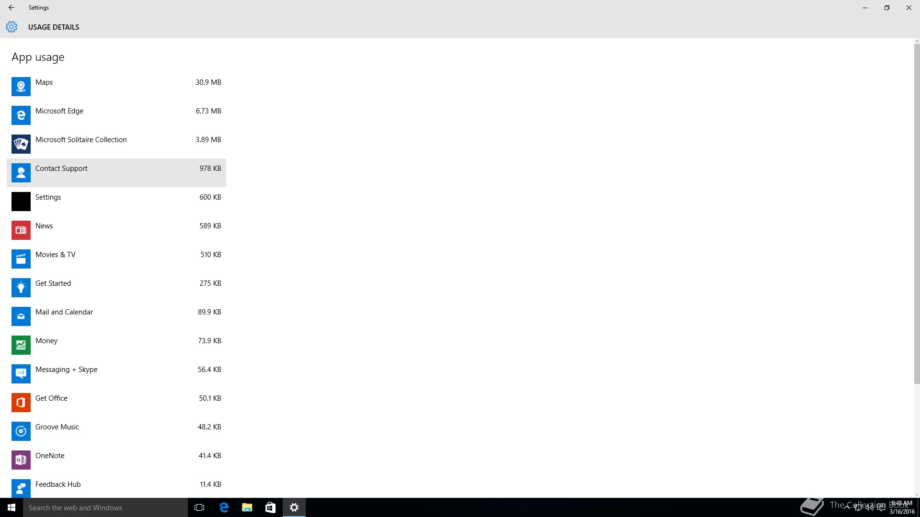Click the 600 KB usage value
920x517 pixels.
pyautogui.click(x=210, y=197)
